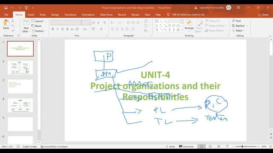Start Slide Show from status bar icon
The image size is (273, 153).
pos(227,147)
